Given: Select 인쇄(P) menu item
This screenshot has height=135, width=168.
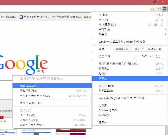Looking at the screenshot, I should tap(130, 74).
